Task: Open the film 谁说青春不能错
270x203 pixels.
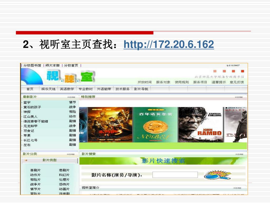Action: tap(36, 121)
